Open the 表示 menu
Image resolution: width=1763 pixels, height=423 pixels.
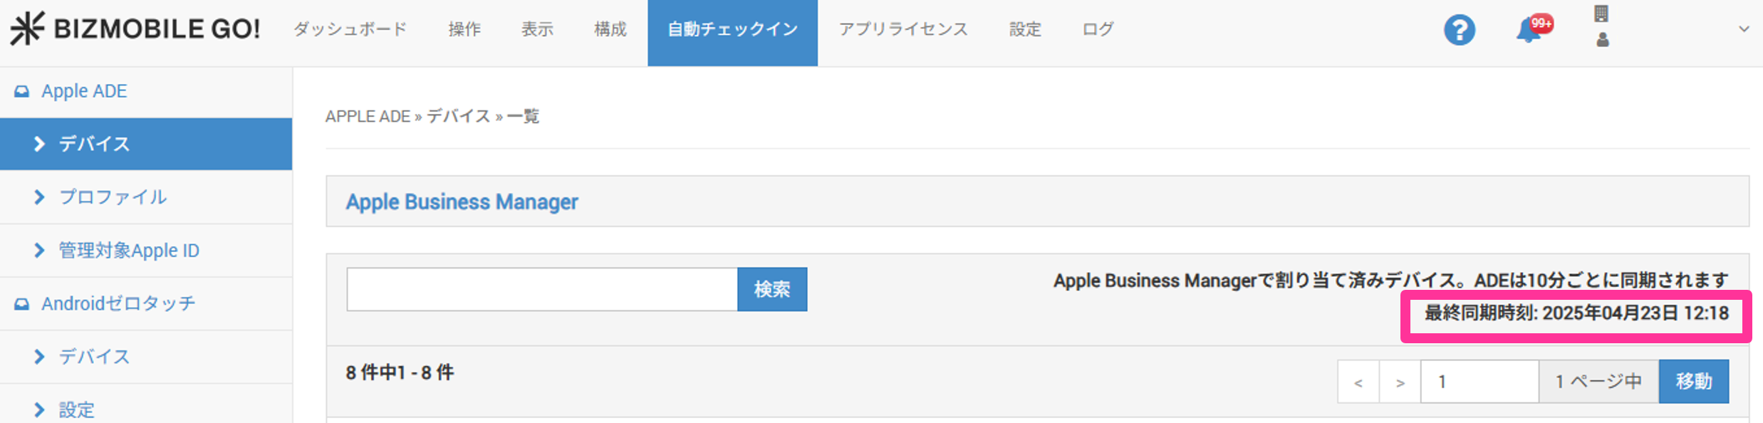[x=537, y=29]
